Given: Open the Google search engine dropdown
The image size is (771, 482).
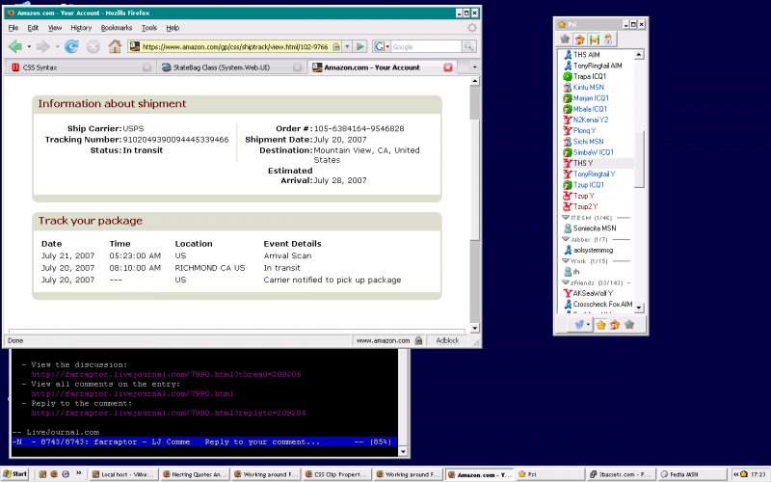Looking at the screenshot, I should pos(381,46).
